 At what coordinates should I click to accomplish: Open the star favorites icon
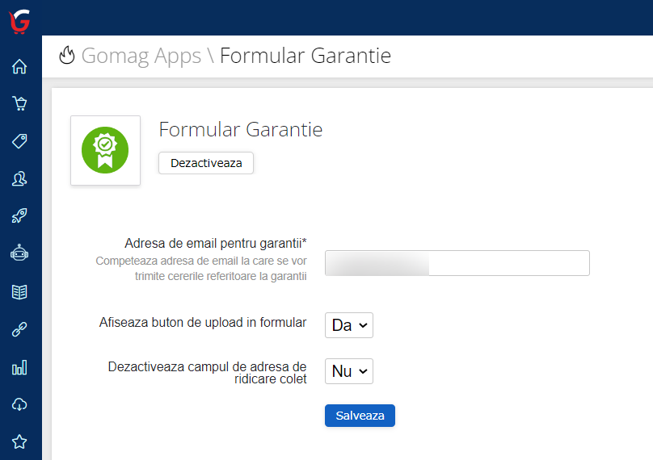(19, 441)
